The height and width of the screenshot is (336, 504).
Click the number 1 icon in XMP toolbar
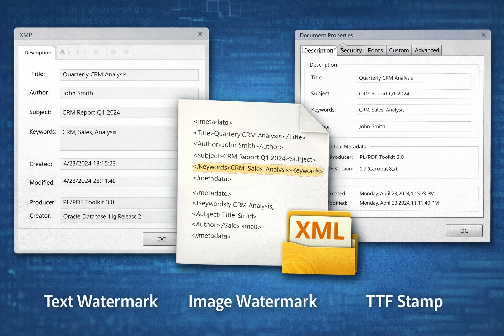coord(78,52)
